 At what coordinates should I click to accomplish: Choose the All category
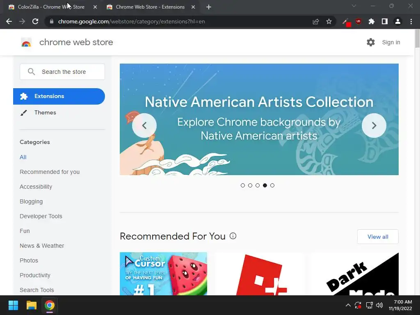[x=23, y=157]
